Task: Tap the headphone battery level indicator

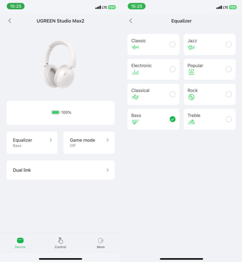Action: coord(61,113)
